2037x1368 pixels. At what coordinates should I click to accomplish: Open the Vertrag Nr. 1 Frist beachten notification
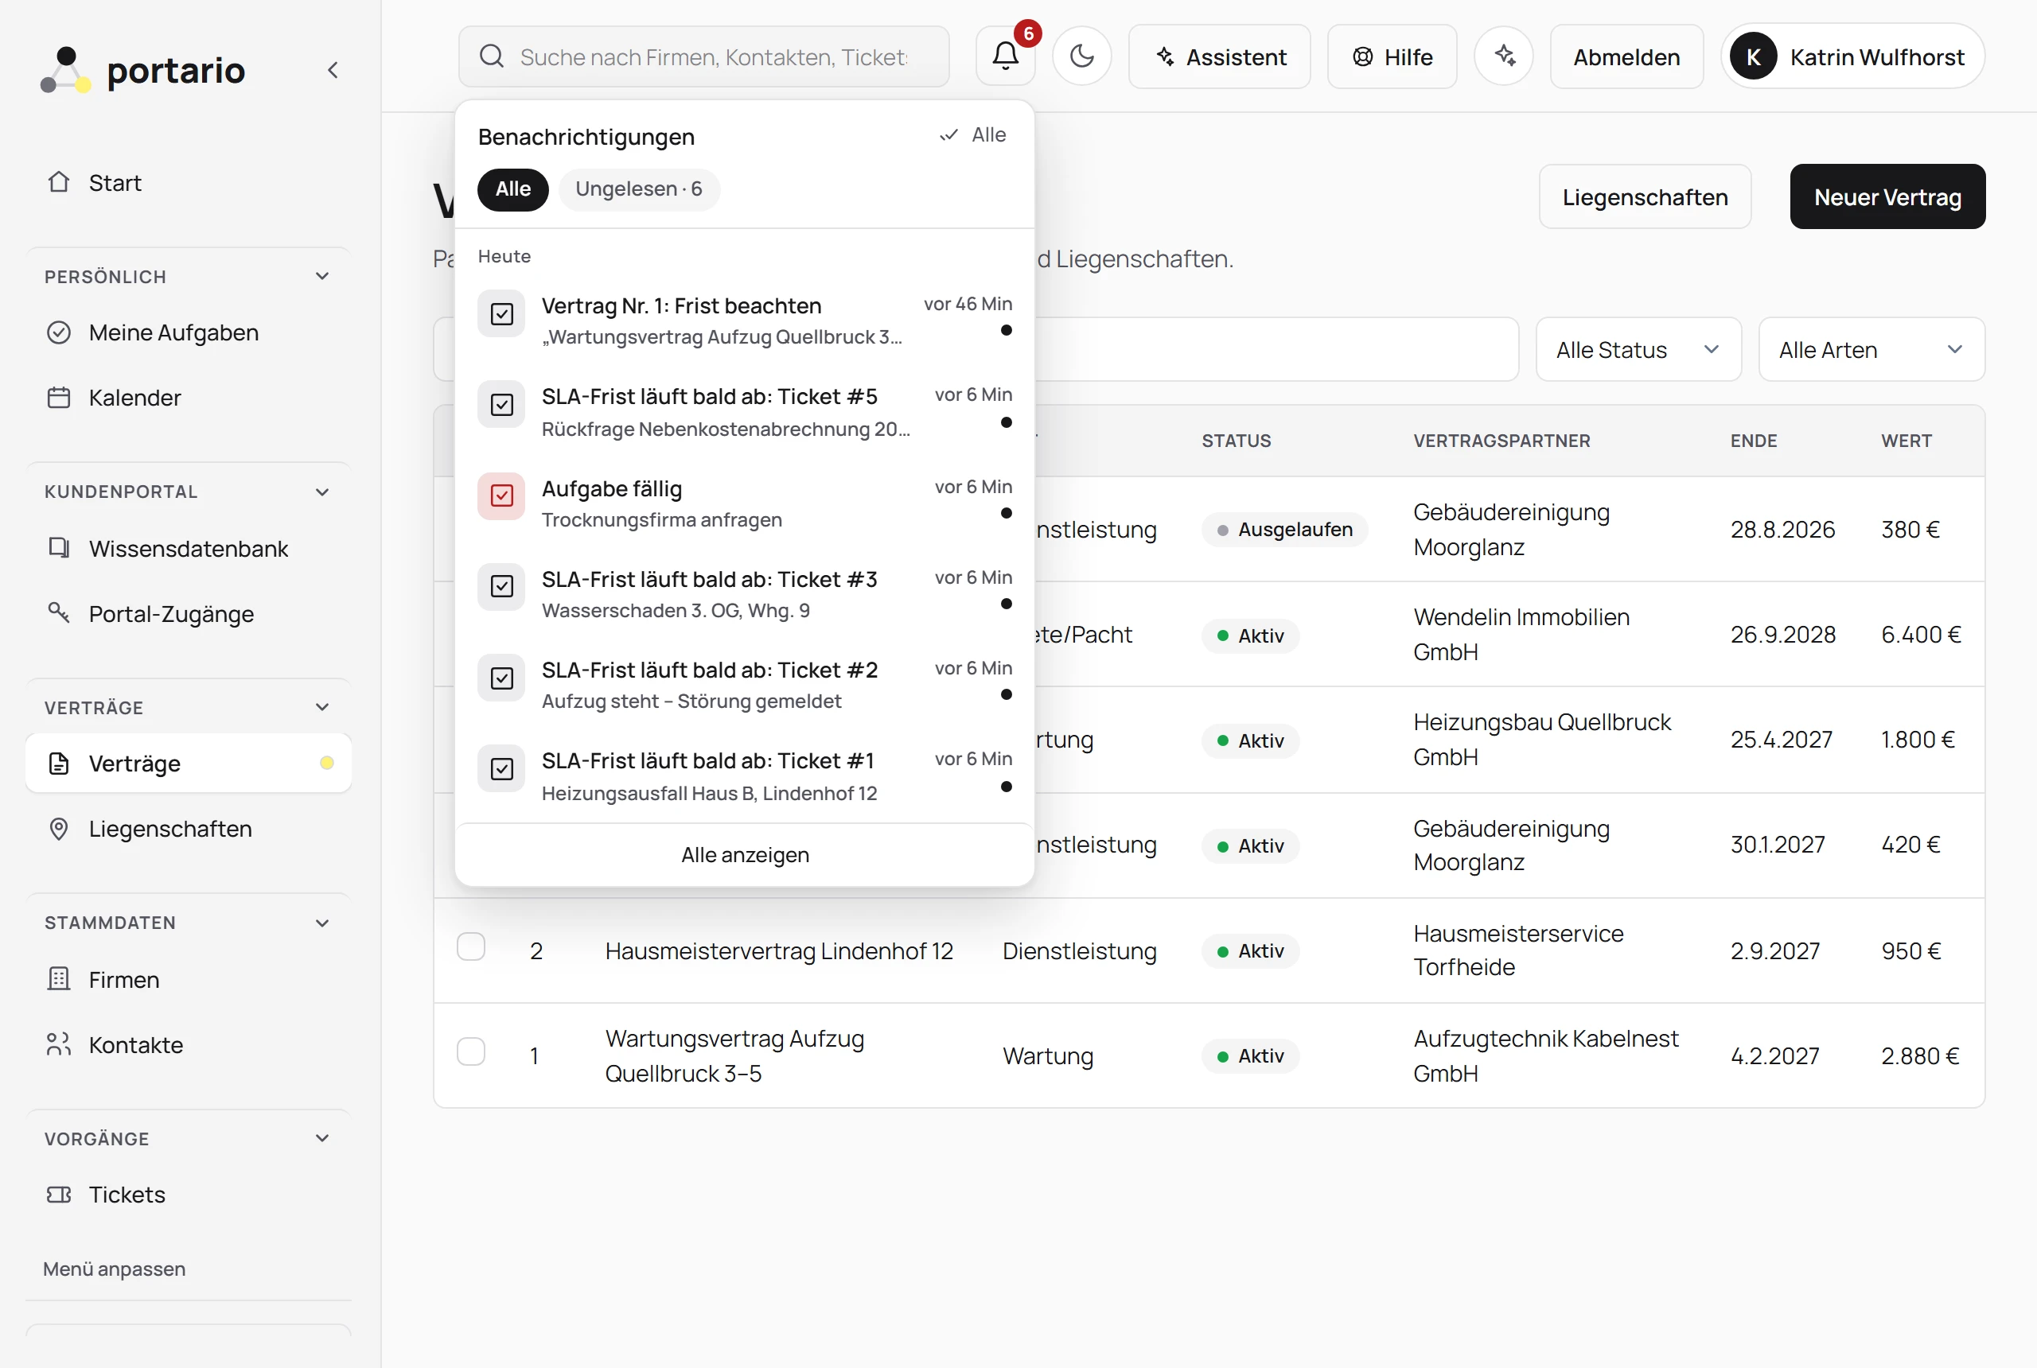pos(746,321)
